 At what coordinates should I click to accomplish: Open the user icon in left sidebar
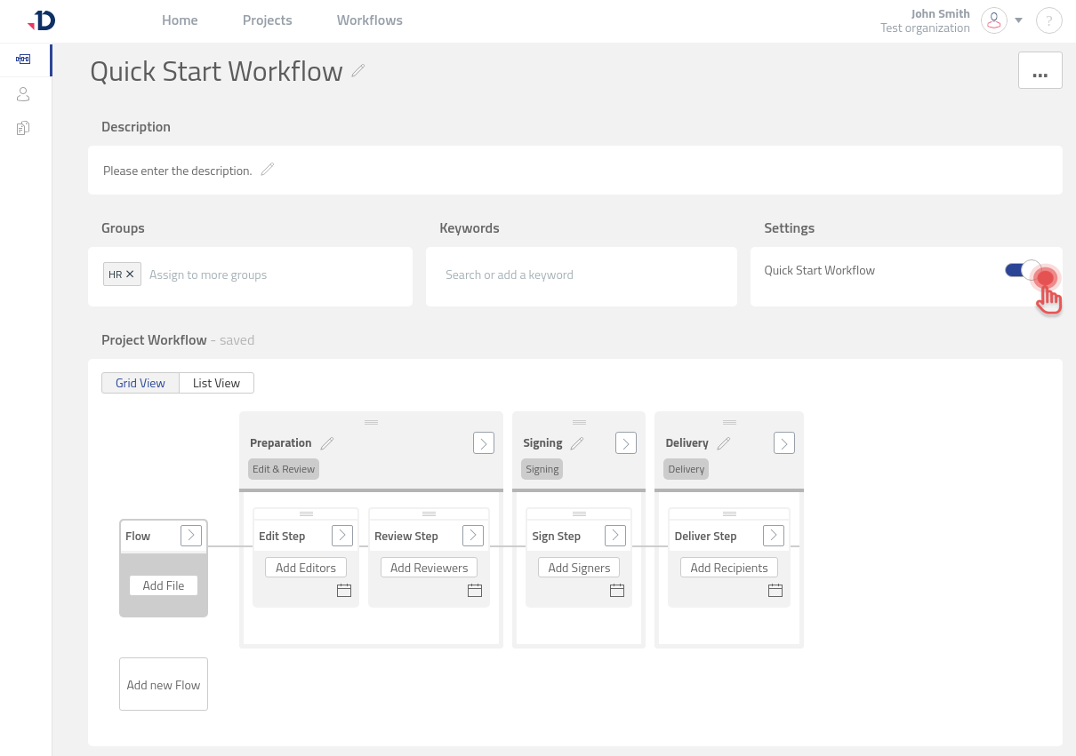(x=23, y=94)
